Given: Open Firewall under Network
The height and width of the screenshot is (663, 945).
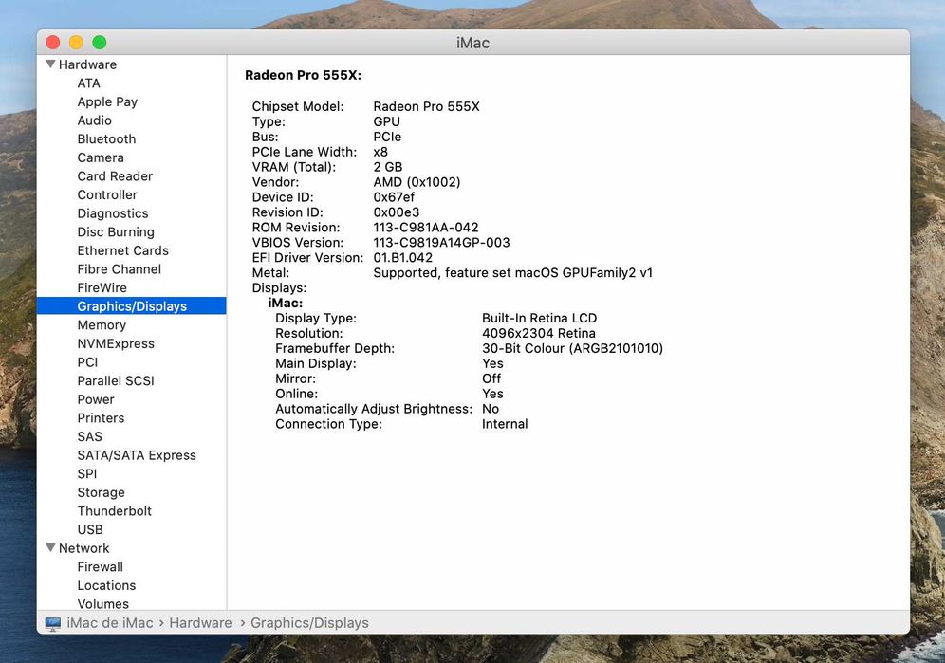Looking at the screenshot, I should pyautogui.click(x=100, y=567).
